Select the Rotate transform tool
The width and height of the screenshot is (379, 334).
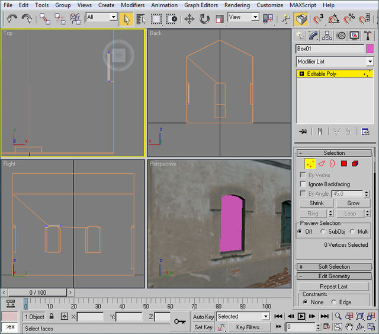point(204,19)
